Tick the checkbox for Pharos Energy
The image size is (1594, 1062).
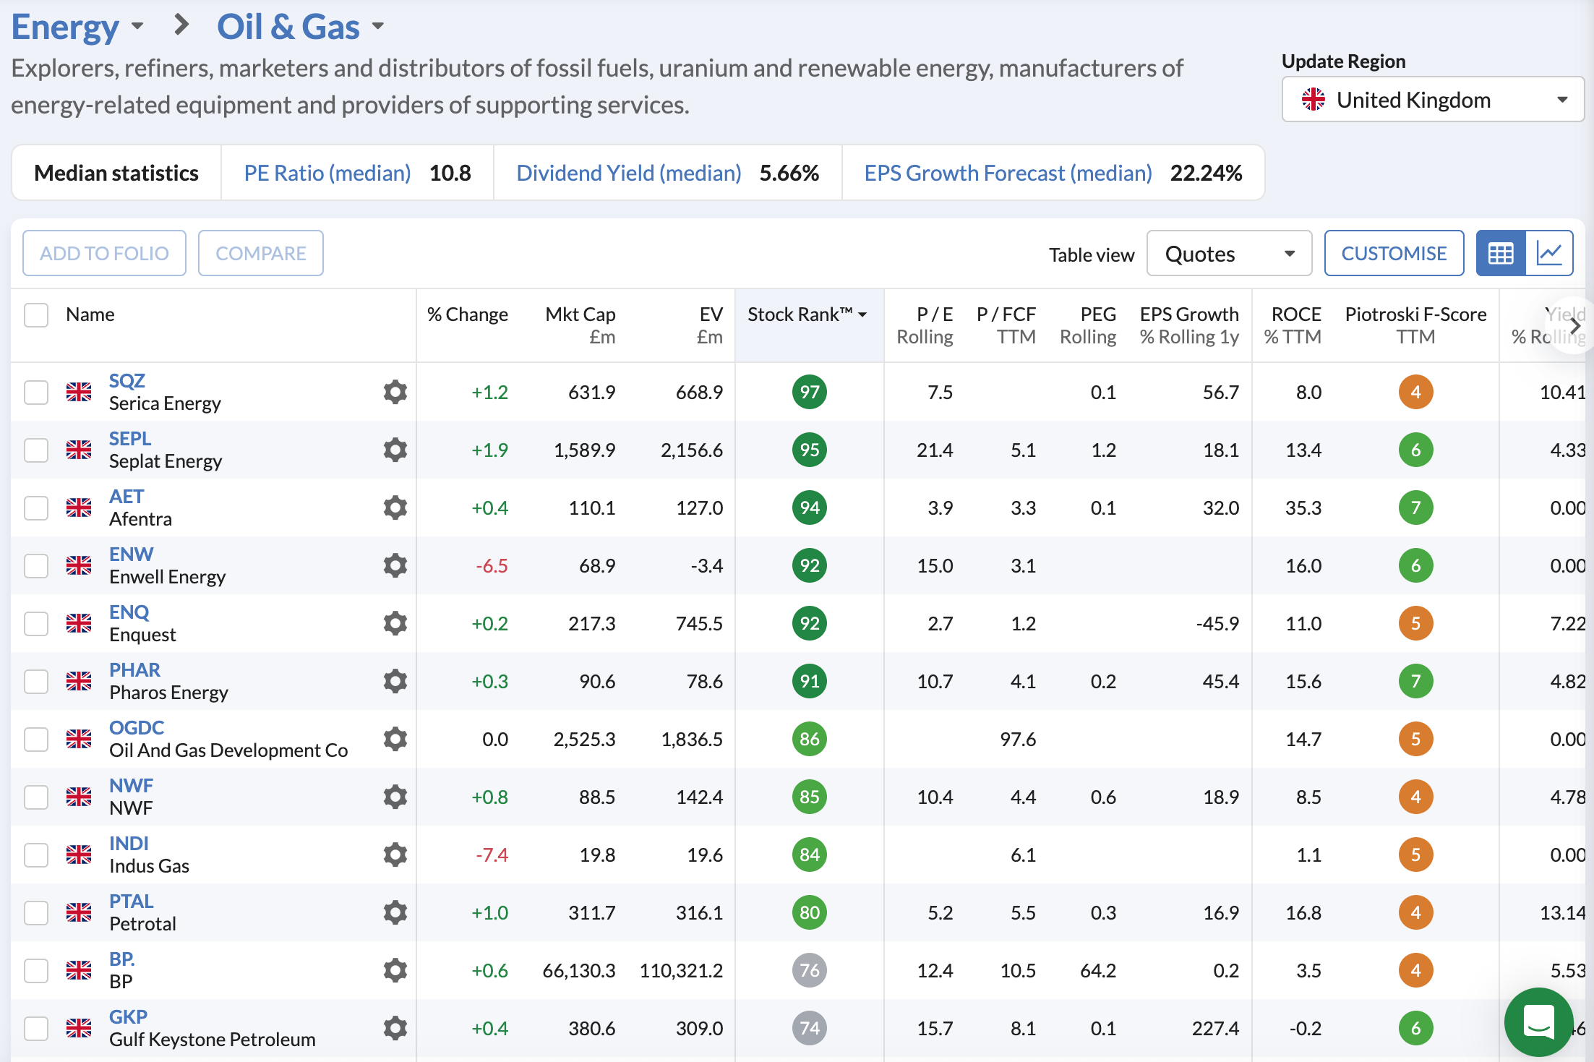point(36,681)
